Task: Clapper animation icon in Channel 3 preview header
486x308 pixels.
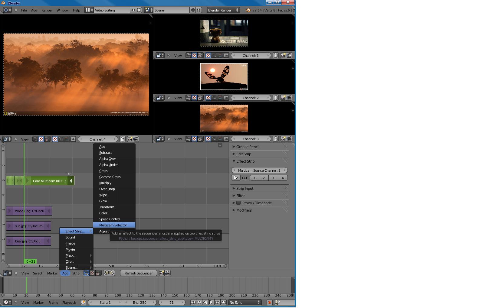Action: 289,139
